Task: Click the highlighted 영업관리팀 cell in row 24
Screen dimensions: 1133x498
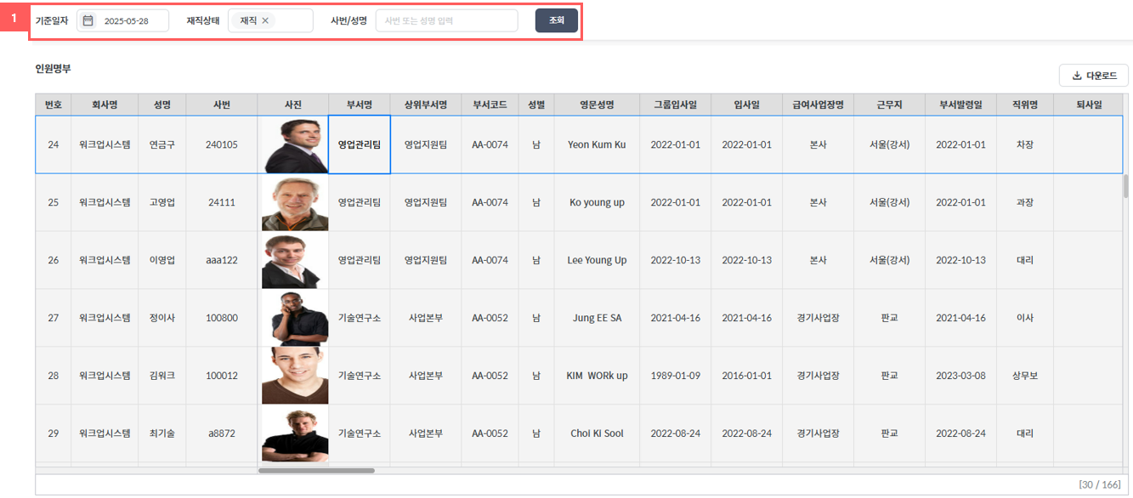Action: (360, 144)
